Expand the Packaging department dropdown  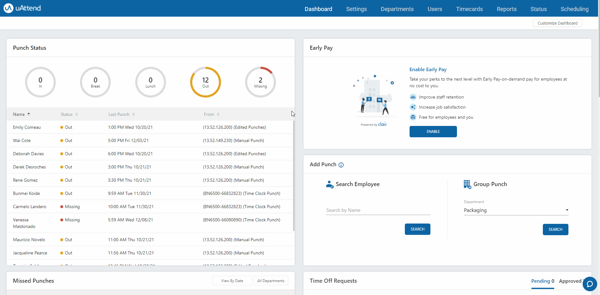pyautogui.click(x=516, y=210)
